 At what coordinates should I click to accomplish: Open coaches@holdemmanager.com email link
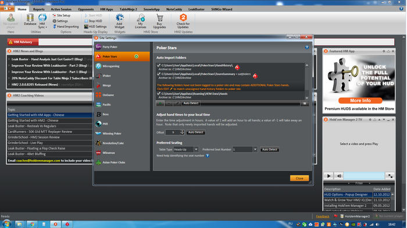(38, 161)
